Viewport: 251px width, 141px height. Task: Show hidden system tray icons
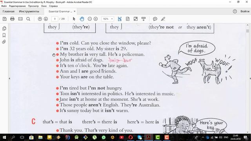[203, 137]
